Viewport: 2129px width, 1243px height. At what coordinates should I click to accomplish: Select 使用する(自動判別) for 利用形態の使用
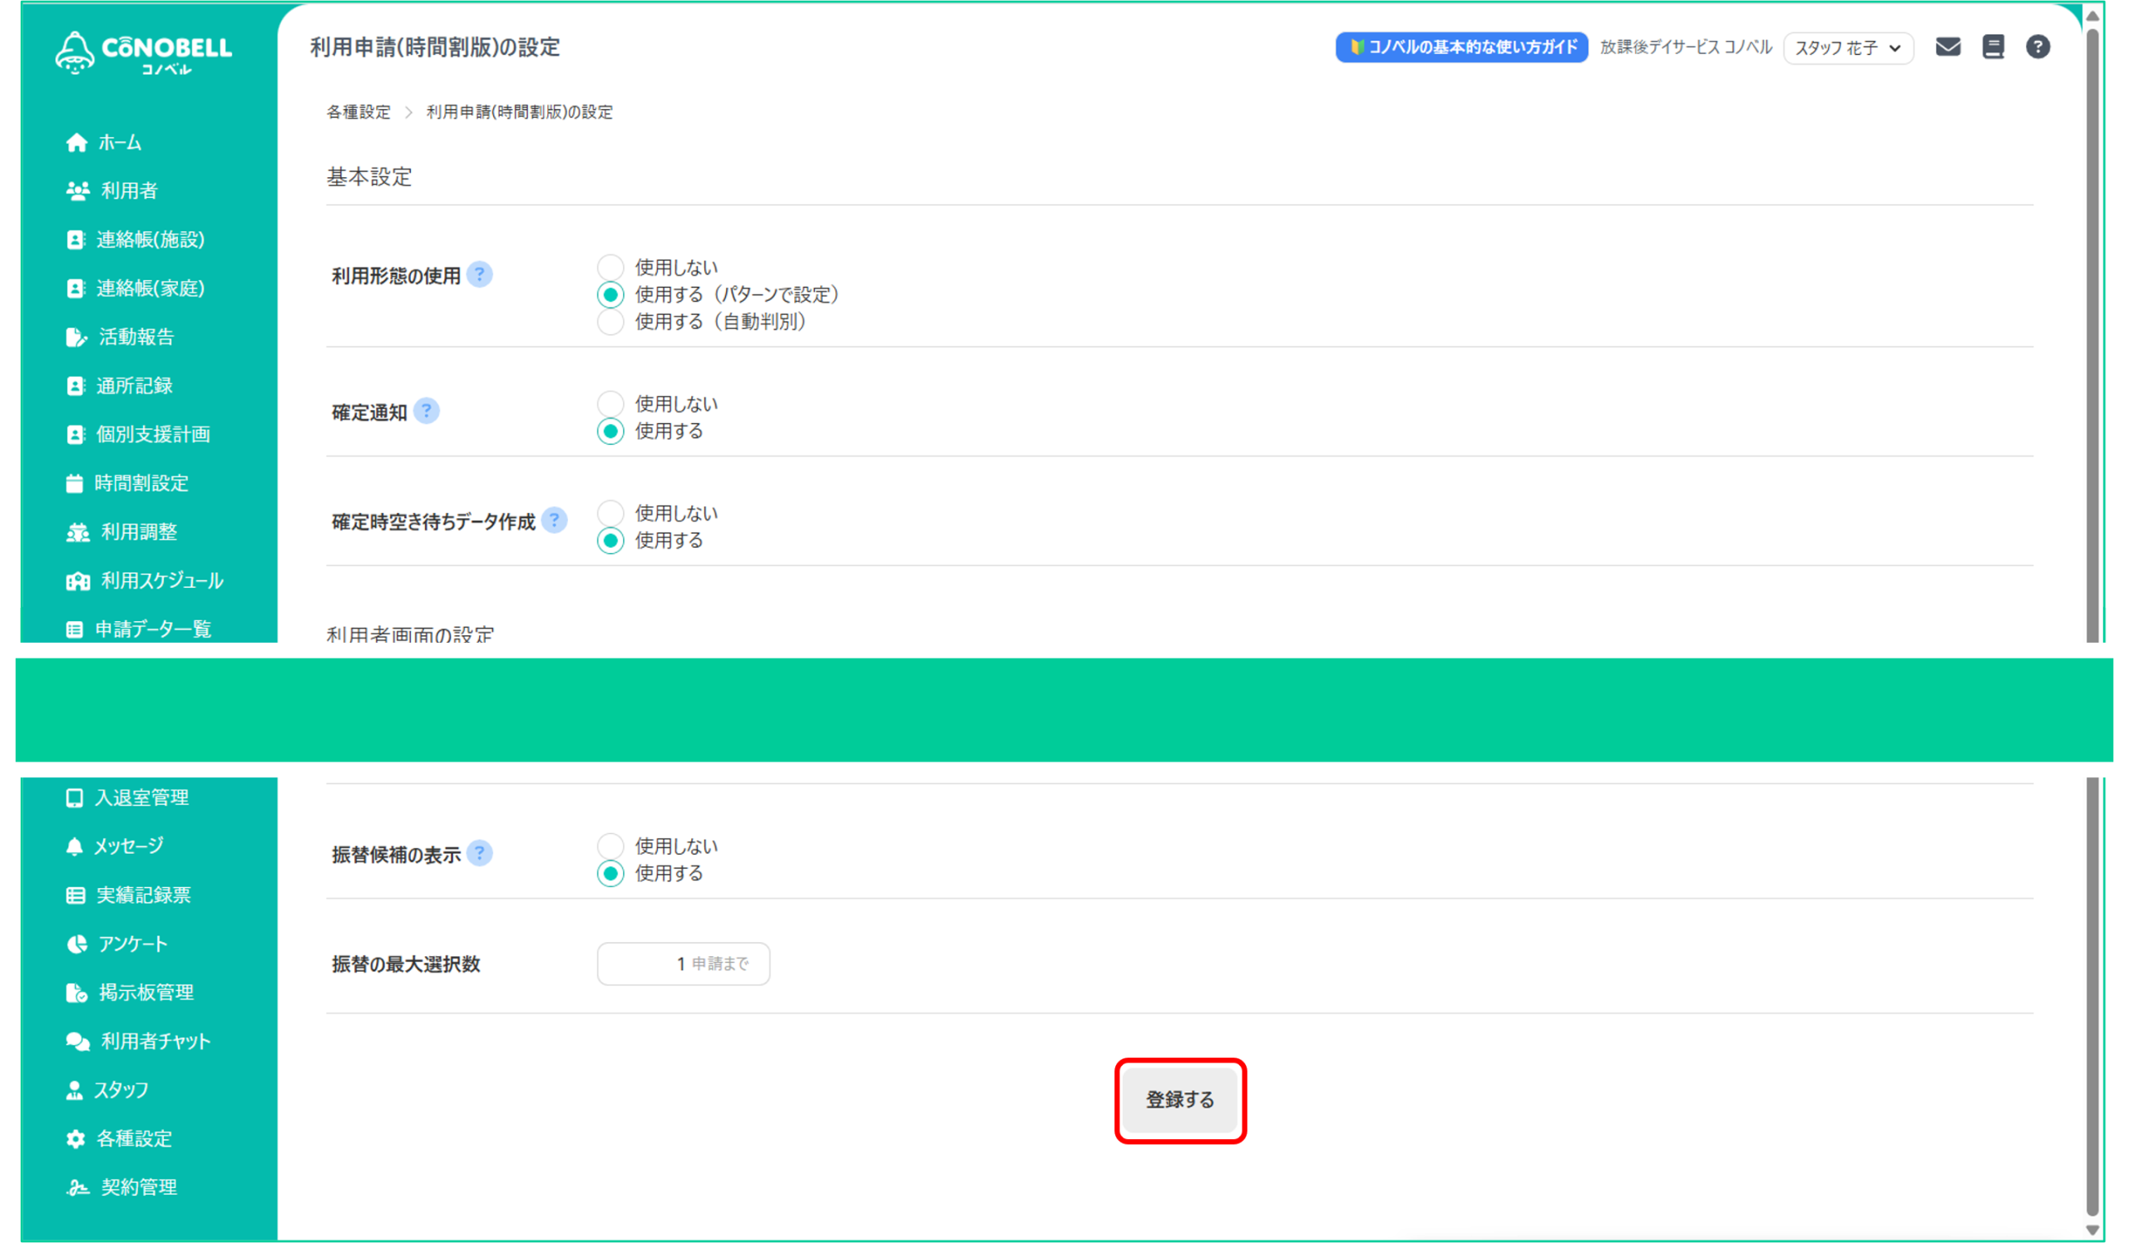tap(610, 322)
